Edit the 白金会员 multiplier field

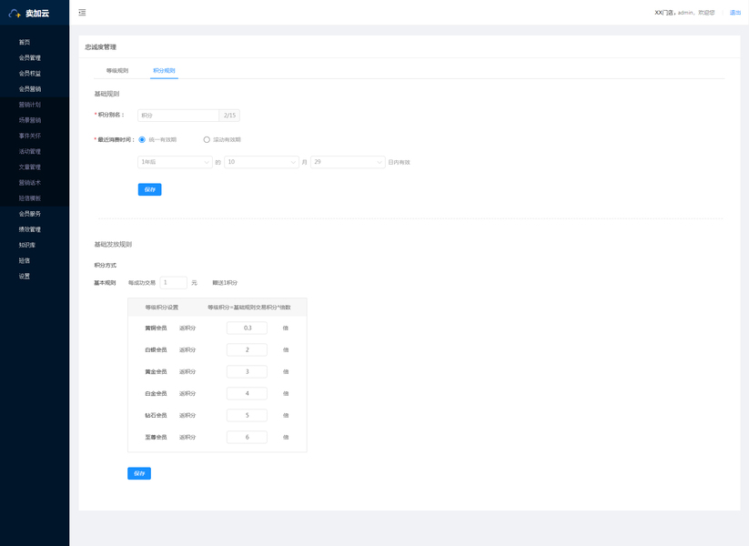(x=247, y=394)
